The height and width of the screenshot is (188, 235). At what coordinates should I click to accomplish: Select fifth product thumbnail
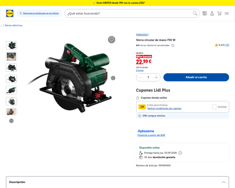[11, 90]
